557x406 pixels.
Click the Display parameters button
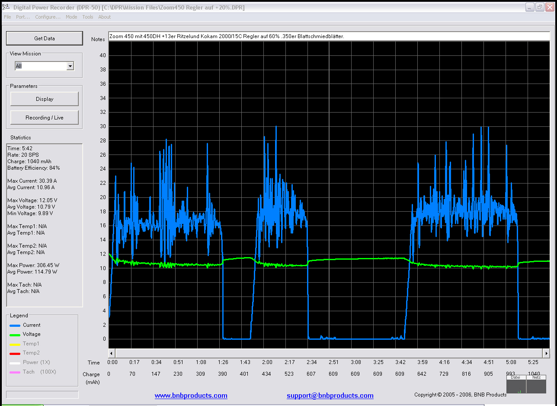45,99
